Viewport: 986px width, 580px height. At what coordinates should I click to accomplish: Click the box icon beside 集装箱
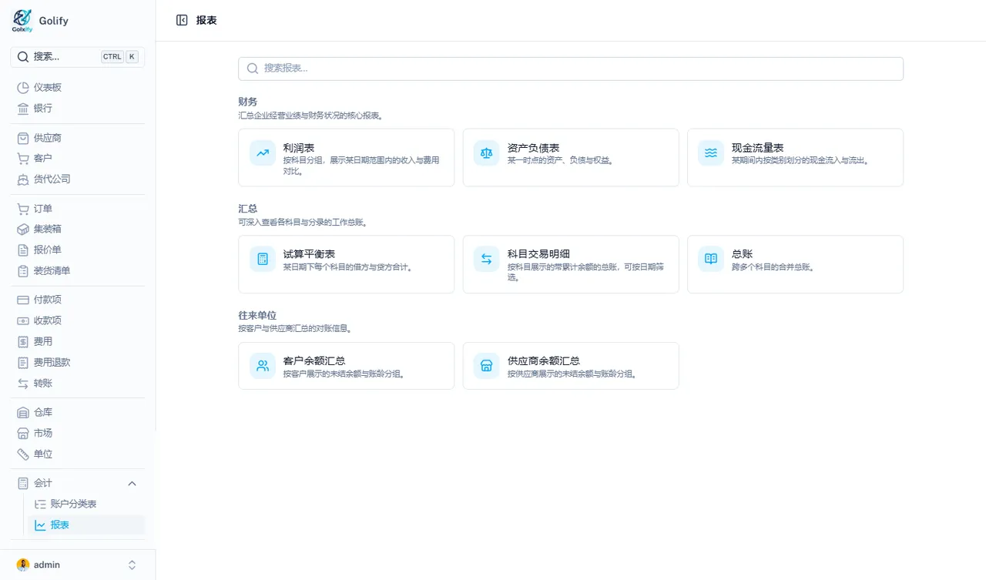click(23, 230)
